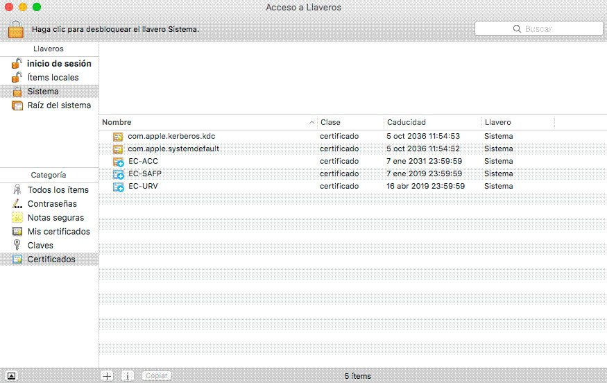Select the Ítems locales padlock icon
607x383 pixels.
[x=17, y=77]
